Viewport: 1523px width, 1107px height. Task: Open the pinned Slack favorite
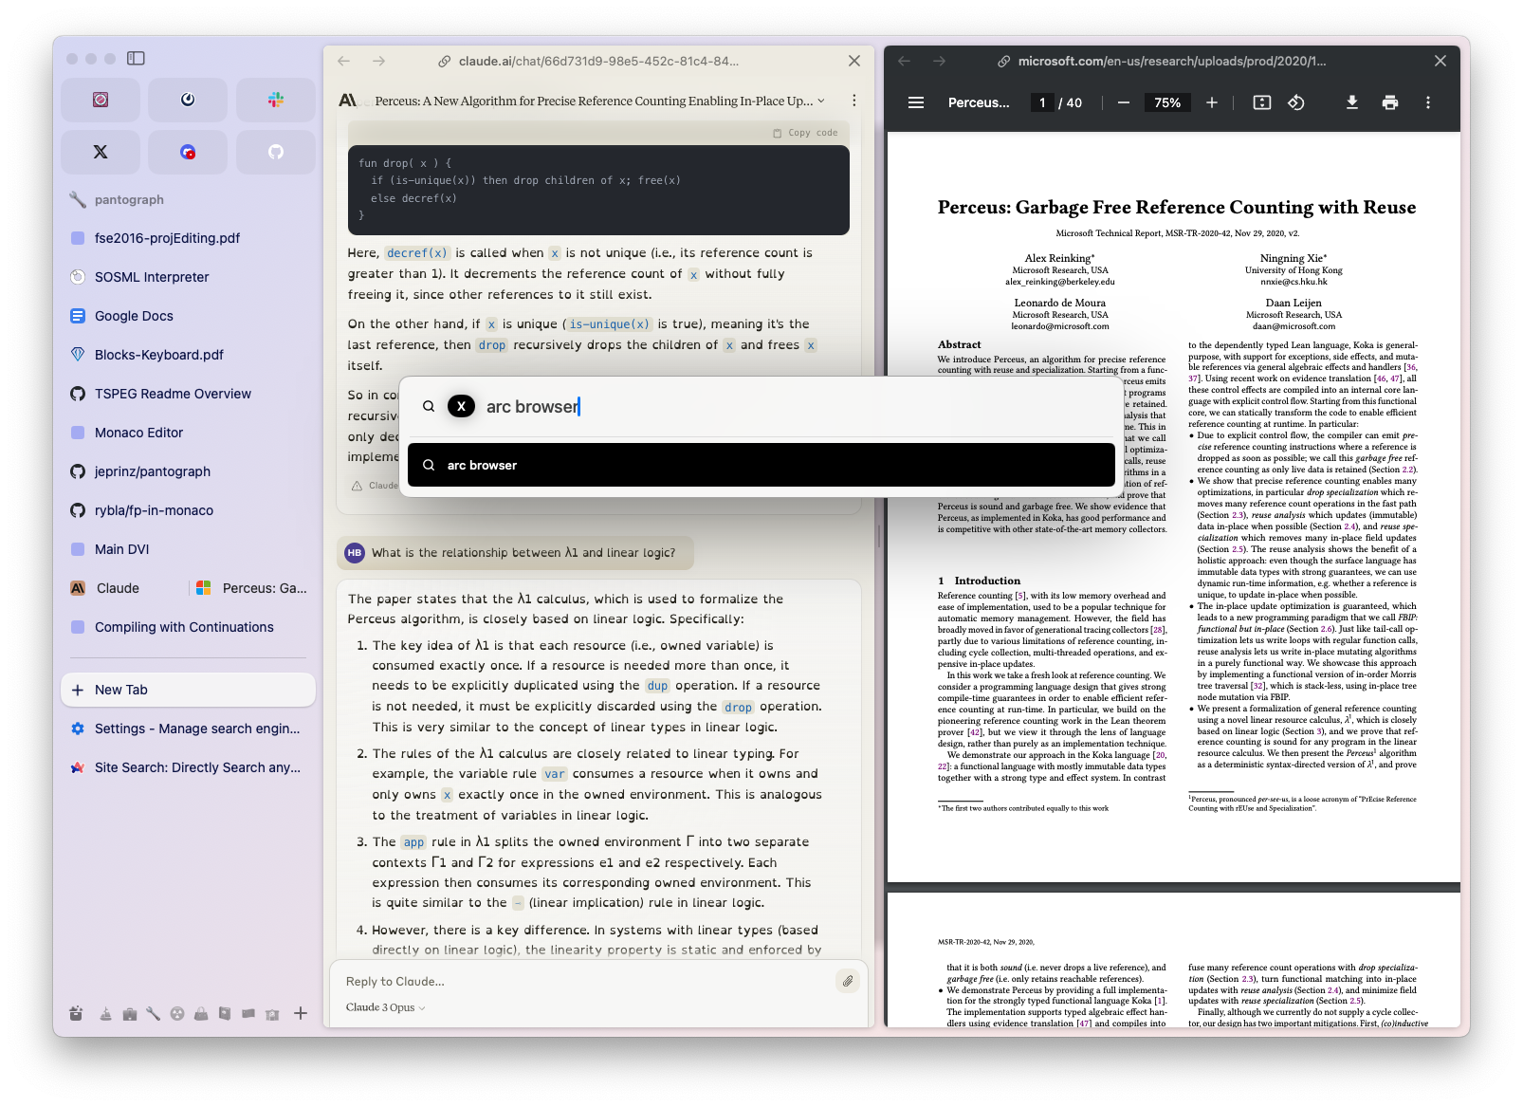coord(275,100)
